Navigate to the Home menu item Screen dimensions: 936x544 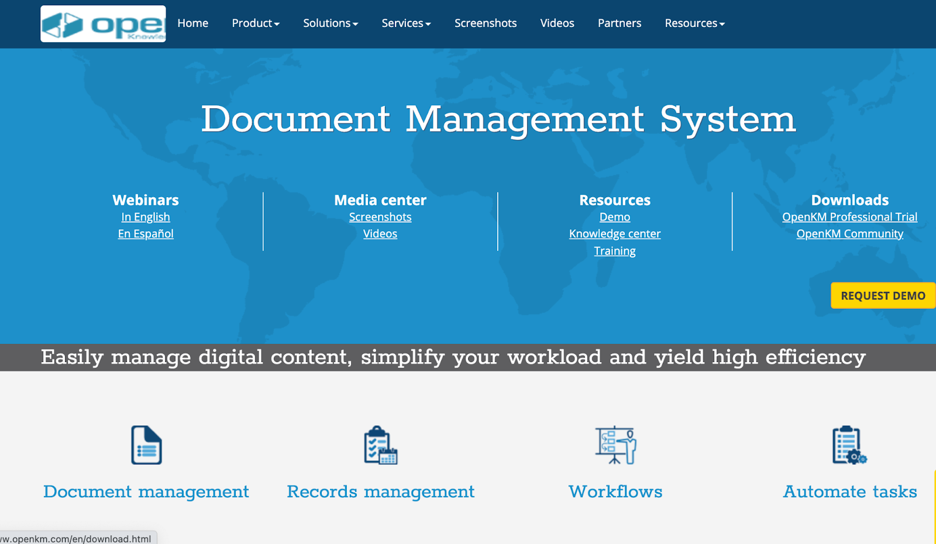192,23
